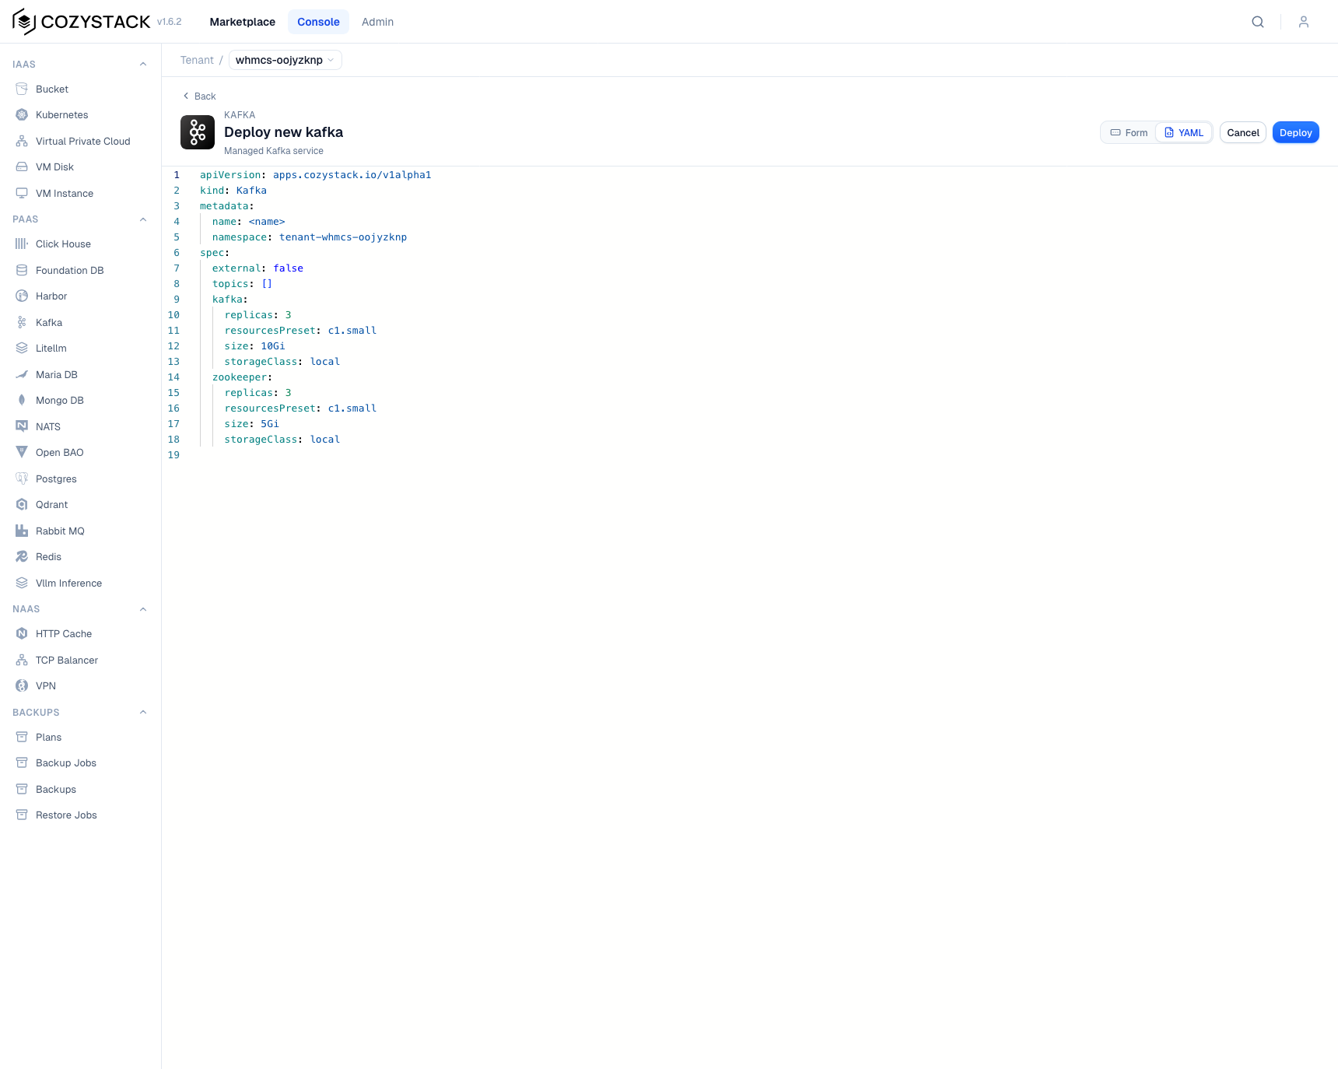
Task: Select the Redis icon
Action: pos(22,556)
